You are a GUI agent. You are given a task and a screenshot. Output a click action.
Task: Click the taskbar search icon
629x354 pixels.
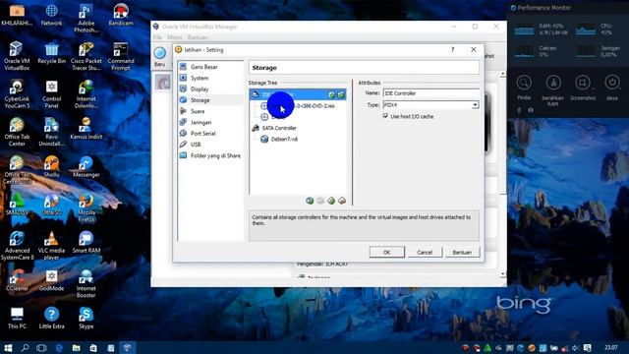(25, 347)
